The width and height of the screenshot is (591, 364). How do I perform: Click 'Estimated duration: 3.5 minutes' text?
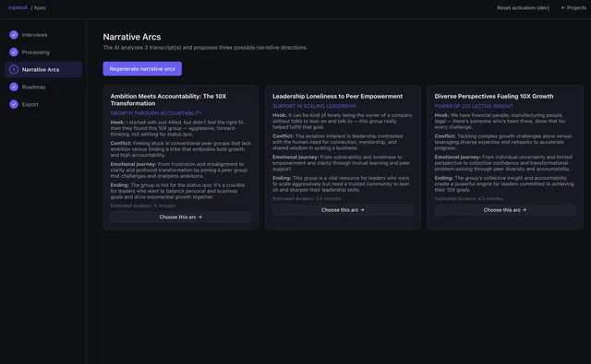click(307, 198)
